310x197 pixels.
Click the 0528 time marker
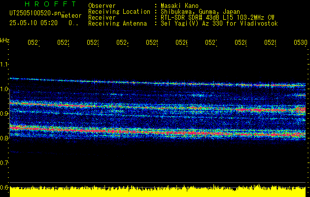point(241,43)
